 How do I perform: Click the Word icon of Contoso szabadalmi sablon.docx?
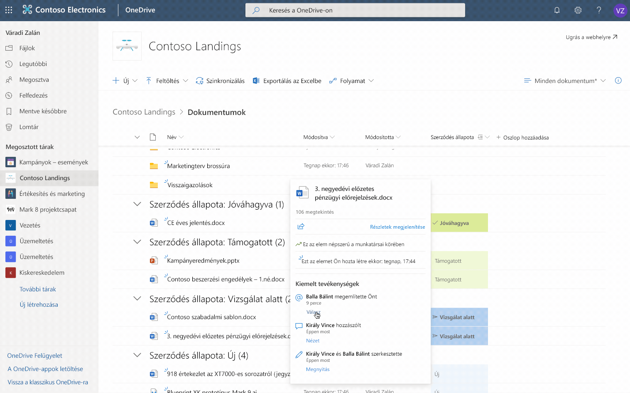click(154, 317)
